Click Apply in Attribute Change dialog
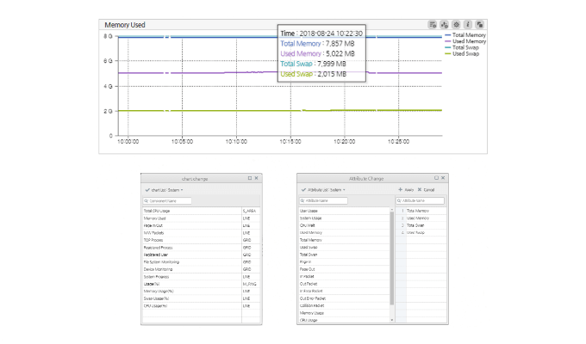 pyautogui.click(x=405, y=189)
